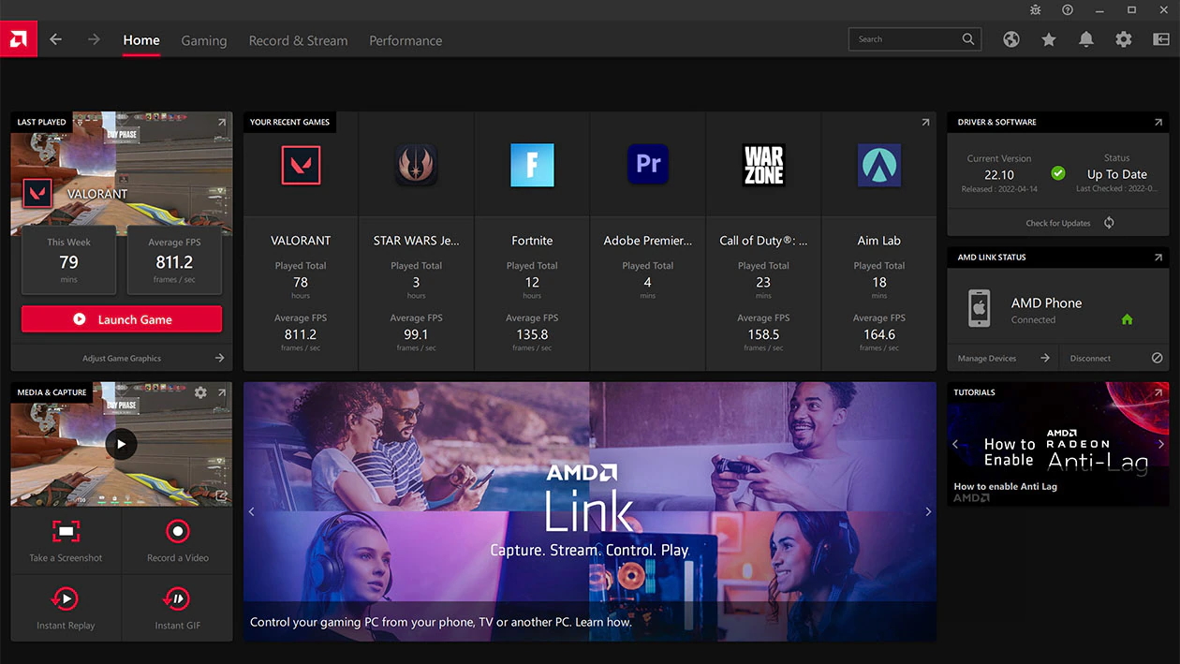
Task: Play the Media & Capture video preview
Action: point(121,444)
